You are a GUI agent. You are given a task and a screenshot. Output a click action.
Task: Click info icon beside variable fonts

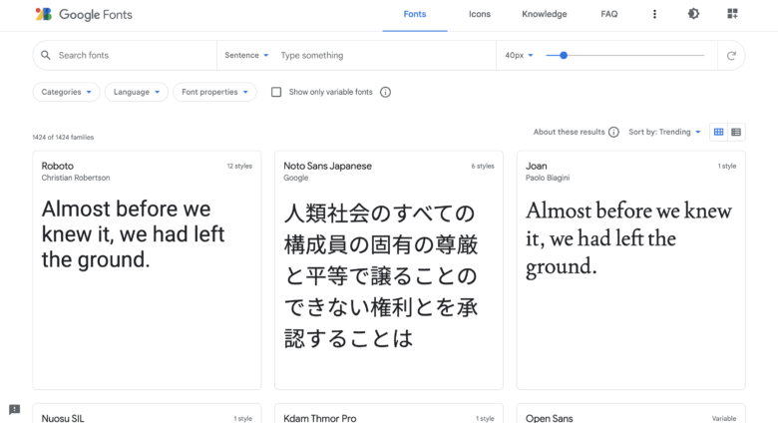click(x=386, y=92)
